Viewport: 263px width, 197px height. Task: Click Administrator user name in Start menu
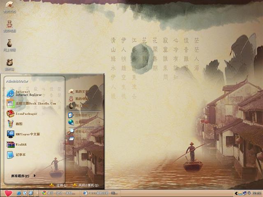coord(17,81)
